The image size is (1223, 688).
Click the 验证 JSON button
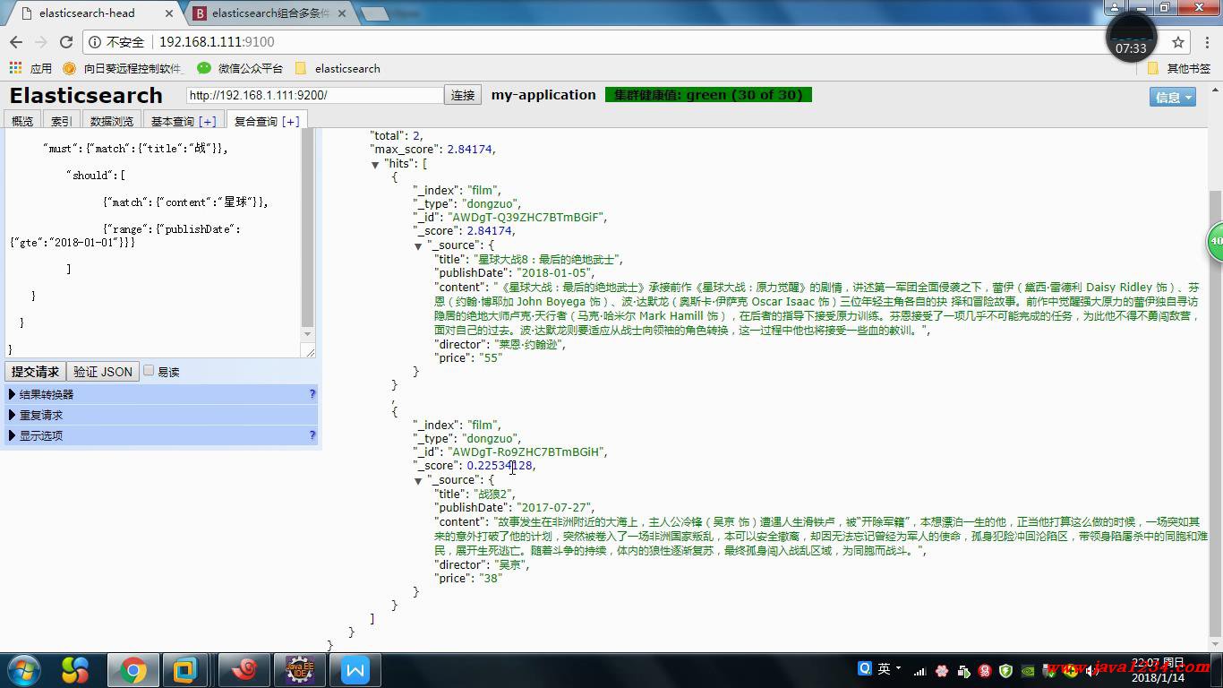coord(103,372)
